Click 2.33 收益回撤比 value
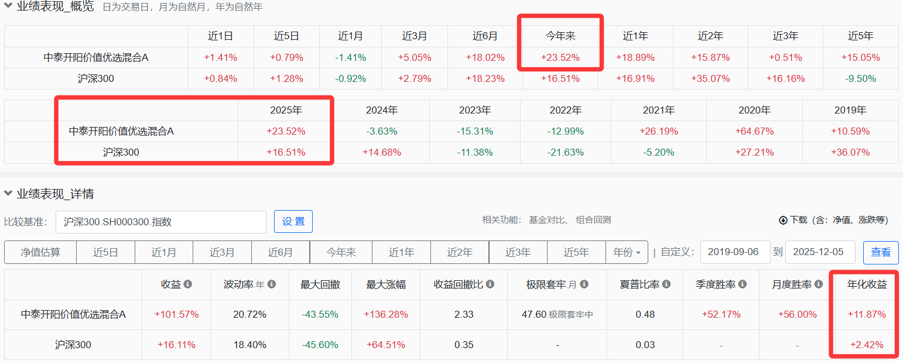Image resolution: width=903 pixels, height=361 pixels. pos(464,314)
